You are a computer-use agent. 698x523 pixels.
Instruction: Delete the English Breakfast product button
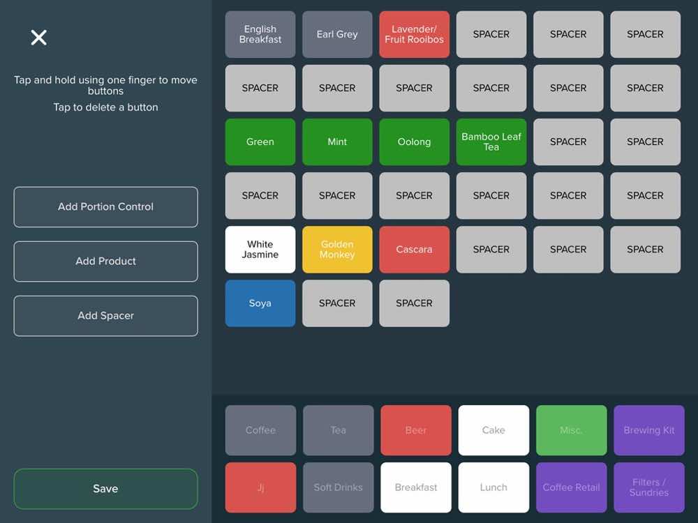coord(260,34)
